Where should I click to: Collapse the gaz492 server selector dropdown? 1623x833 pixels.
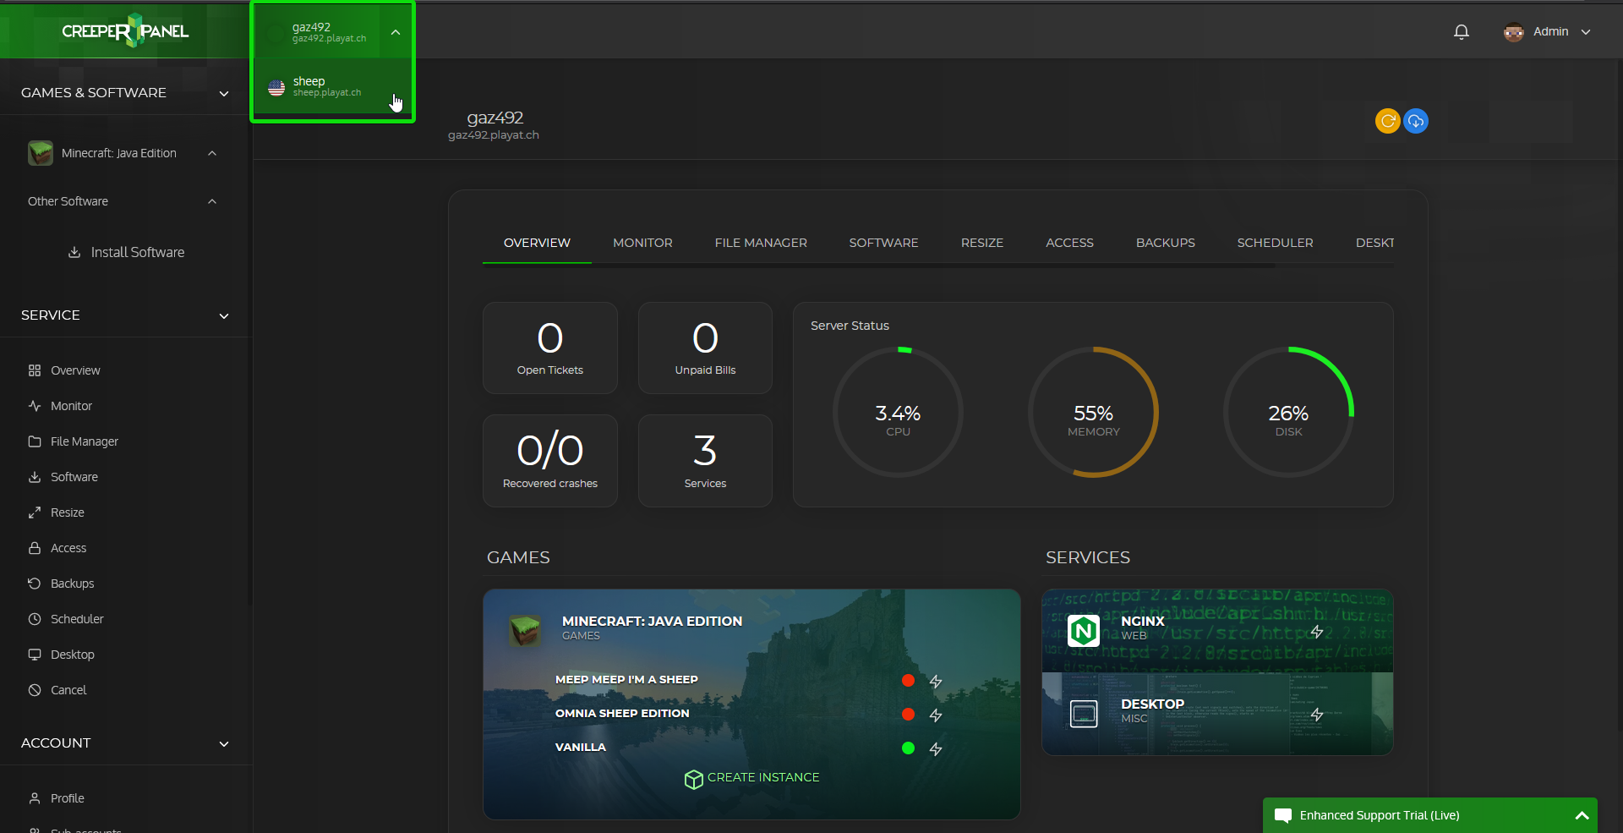396,32
